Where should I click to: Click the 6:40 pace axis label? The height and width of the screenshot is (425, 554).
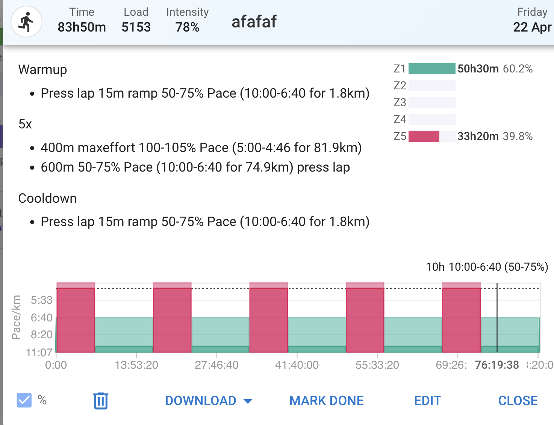42,318
